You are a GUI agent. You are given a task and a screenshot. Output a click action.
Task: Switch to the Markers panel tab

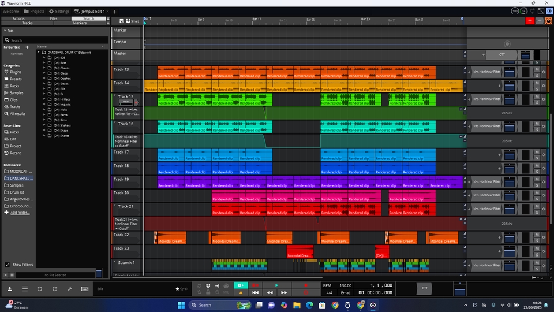click(80, 23)
